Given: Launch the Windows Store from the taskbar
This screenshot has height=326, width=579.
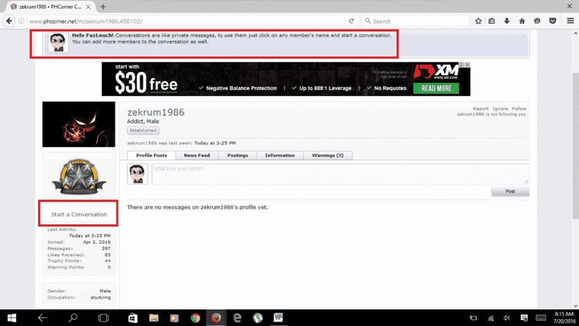Looking at the screenshot, I should tap(133, 318).
